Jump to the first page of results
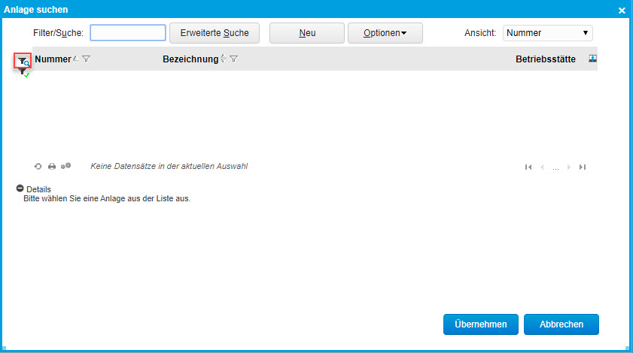This screenshot has height=353, width=633. pyautogui.click(x=528, y=167)
